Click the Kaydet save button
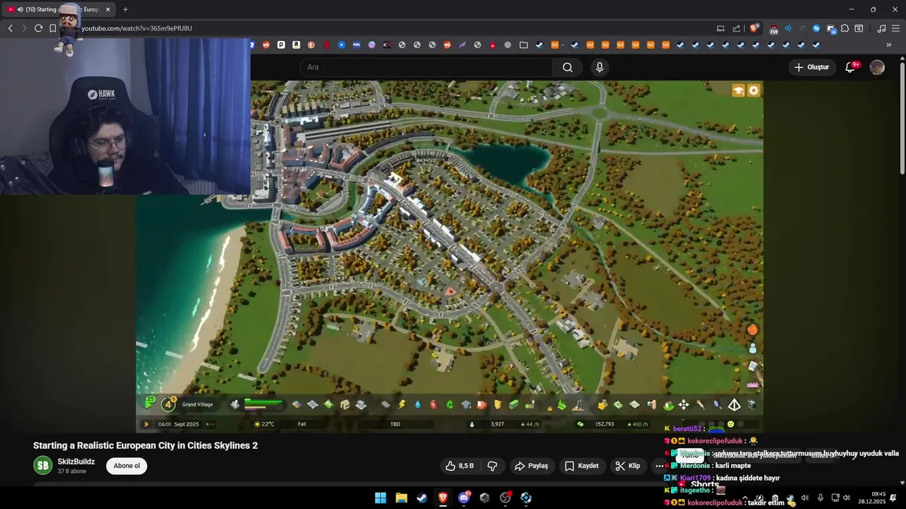The width and height of the screenshot is (906, 509). (x=582, y=466)
